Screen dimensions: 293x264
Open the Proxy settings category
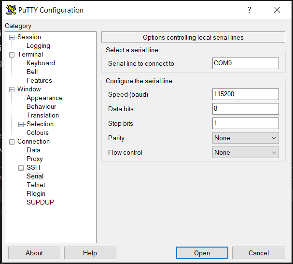(35, 159)
